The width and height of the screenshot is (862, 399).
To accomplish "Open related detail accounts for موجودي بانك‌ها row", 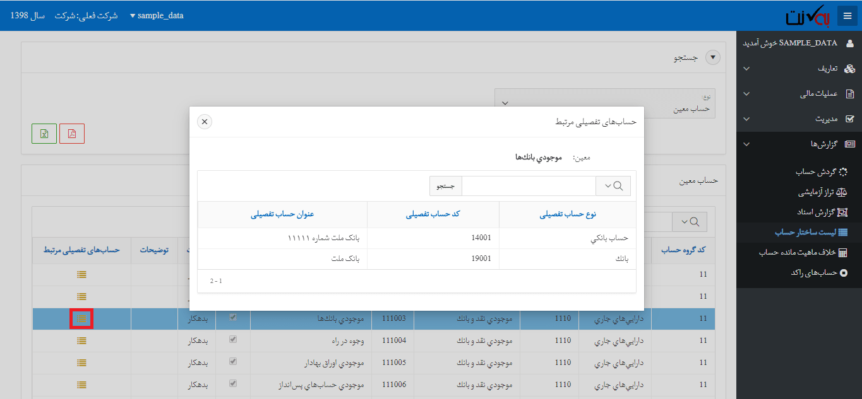I will tap(81, 318).
